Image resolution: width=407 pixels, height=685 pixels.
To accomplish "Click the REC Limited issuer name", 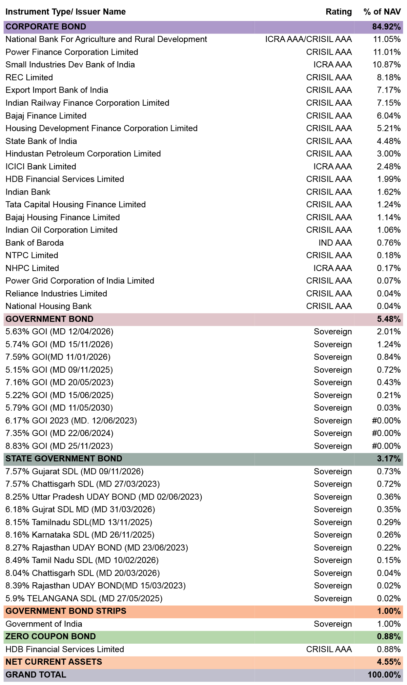I will (29, 78).
